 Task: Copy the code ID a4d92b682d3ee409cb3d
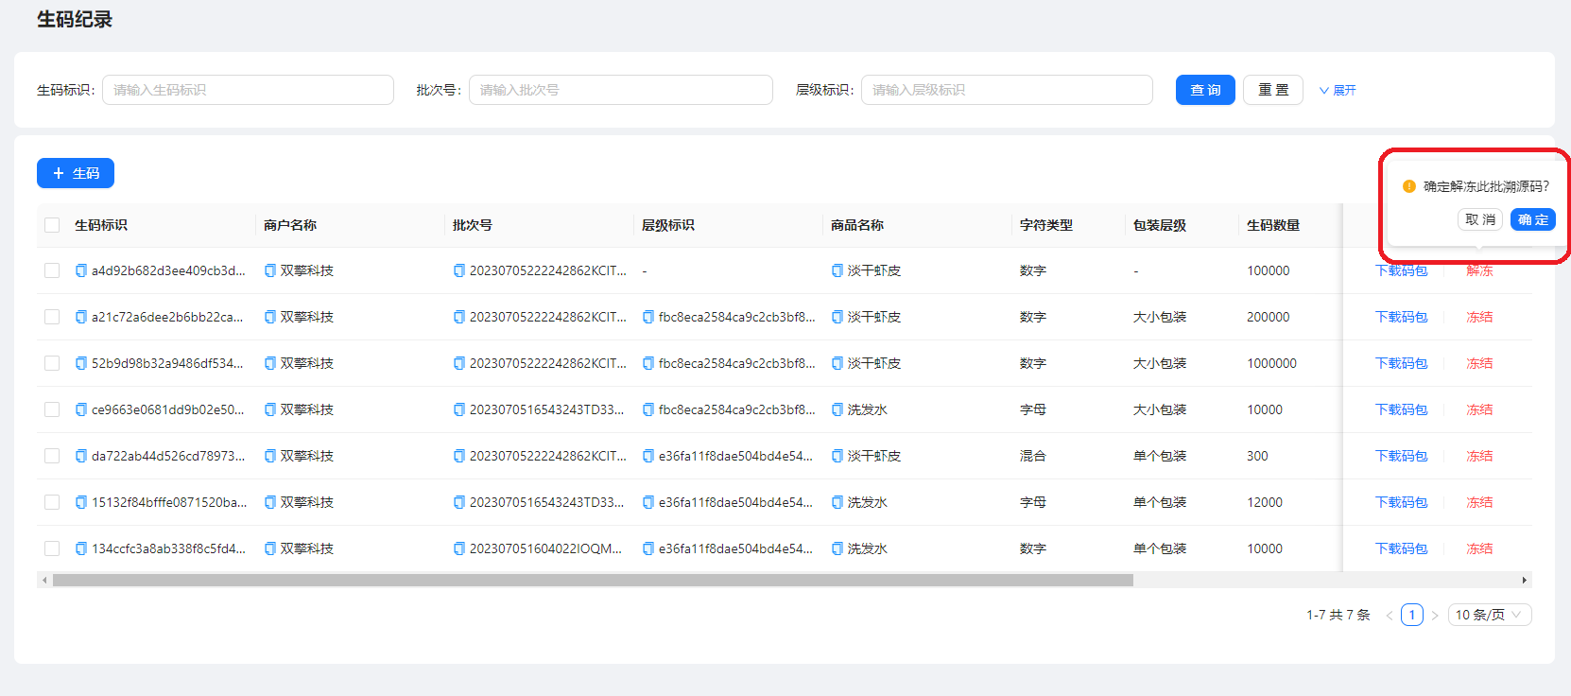[81, 270]
